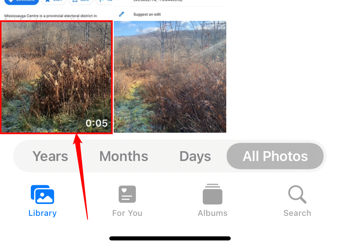Tap the coordinates text above Suggest an edit
Screen dimensions: 340x247
(x=158, y=1)
